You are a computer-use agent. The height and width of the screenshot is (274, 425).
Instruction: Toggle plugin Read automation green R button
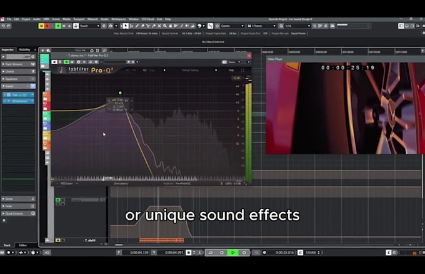(66, 62)
